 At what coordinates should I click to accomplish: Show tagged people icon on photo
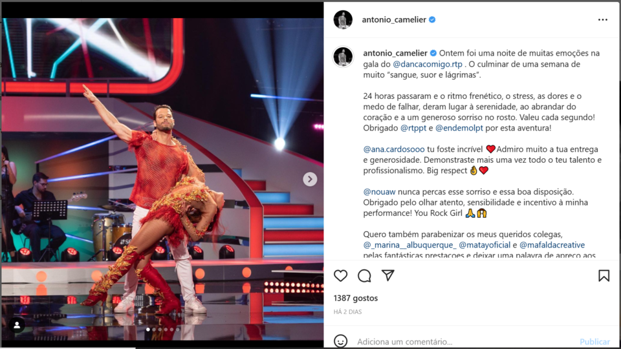[x=17, y=325]
